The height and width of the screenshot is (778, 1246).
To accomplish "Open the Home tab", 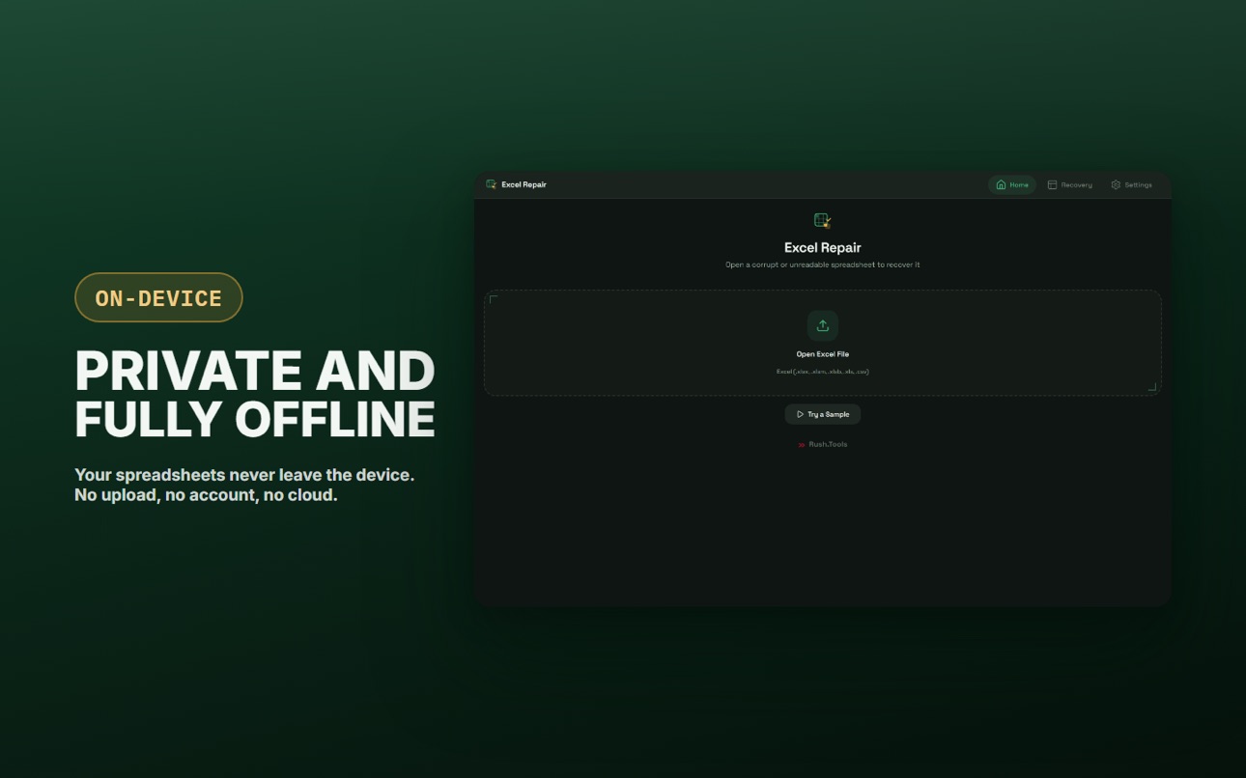I will pos(1012,184).
